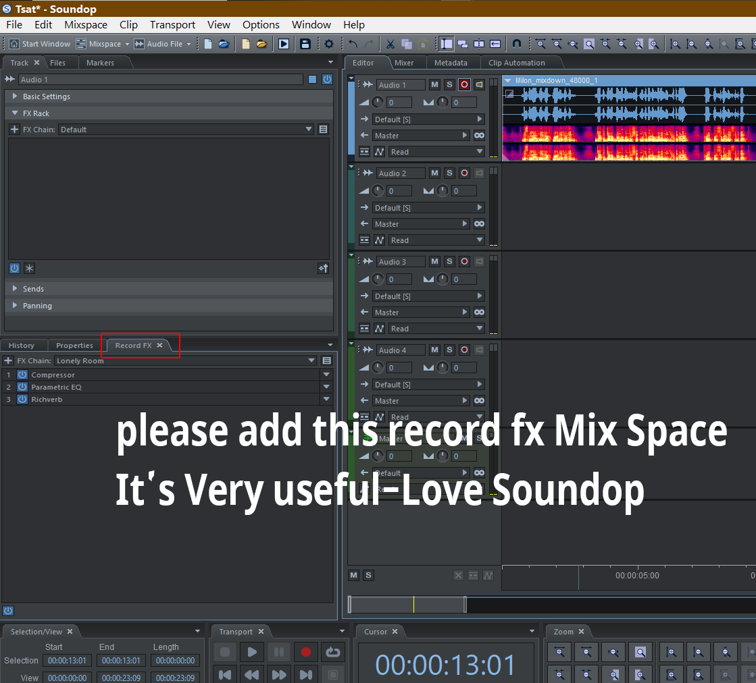This screenshot has height=683, width=756.
Task: Click the Start Window button
Action: 40,44
